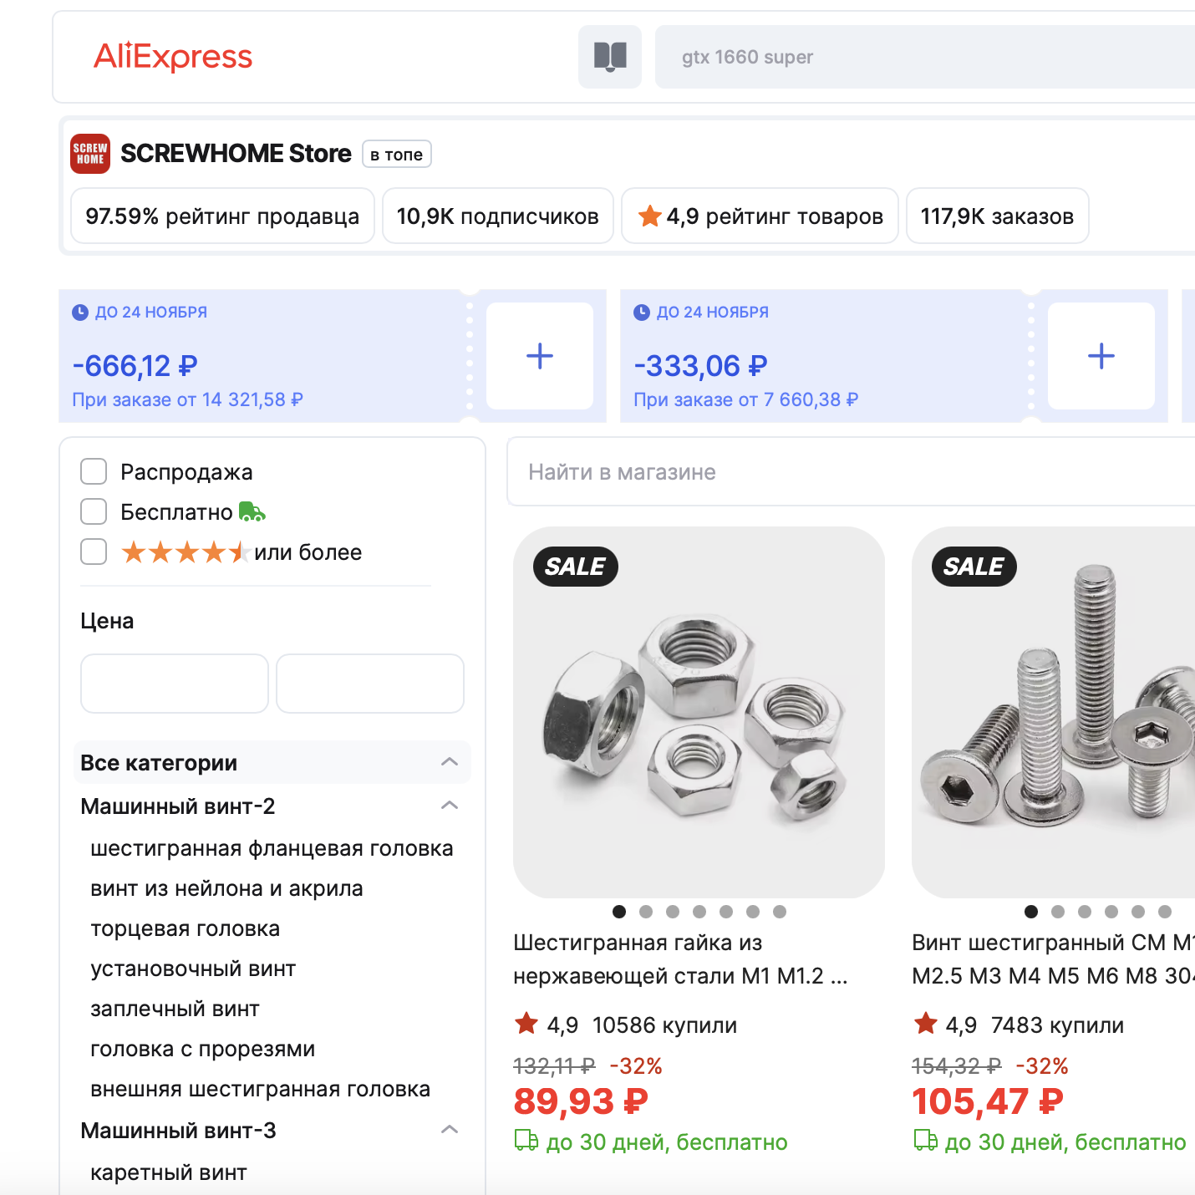1195x1195 pixels.
Task: Click the AliExpress logo
Action: (173, 57)
